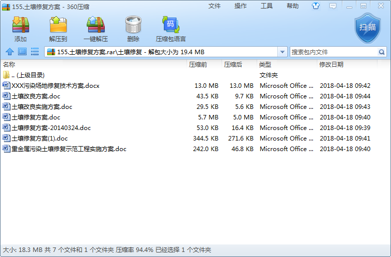Open the skin shirt icon in title bar
Viewport: 391px width, 257px height.
315,6
